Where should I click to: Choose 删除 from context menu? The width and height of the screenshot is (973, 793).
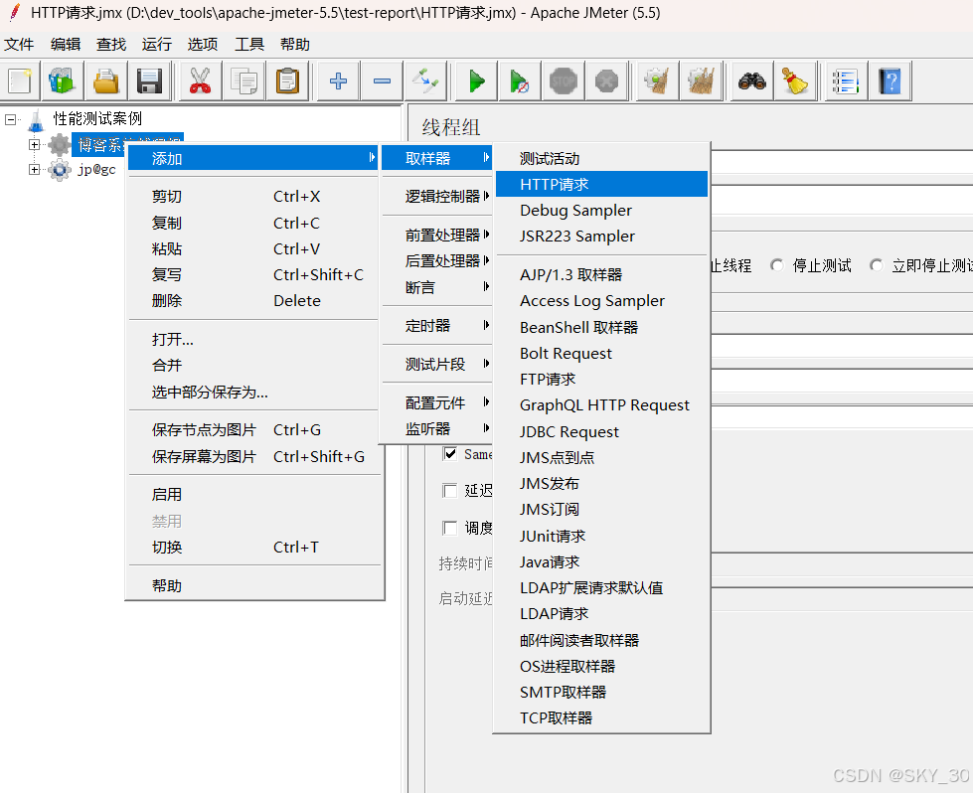254,301
